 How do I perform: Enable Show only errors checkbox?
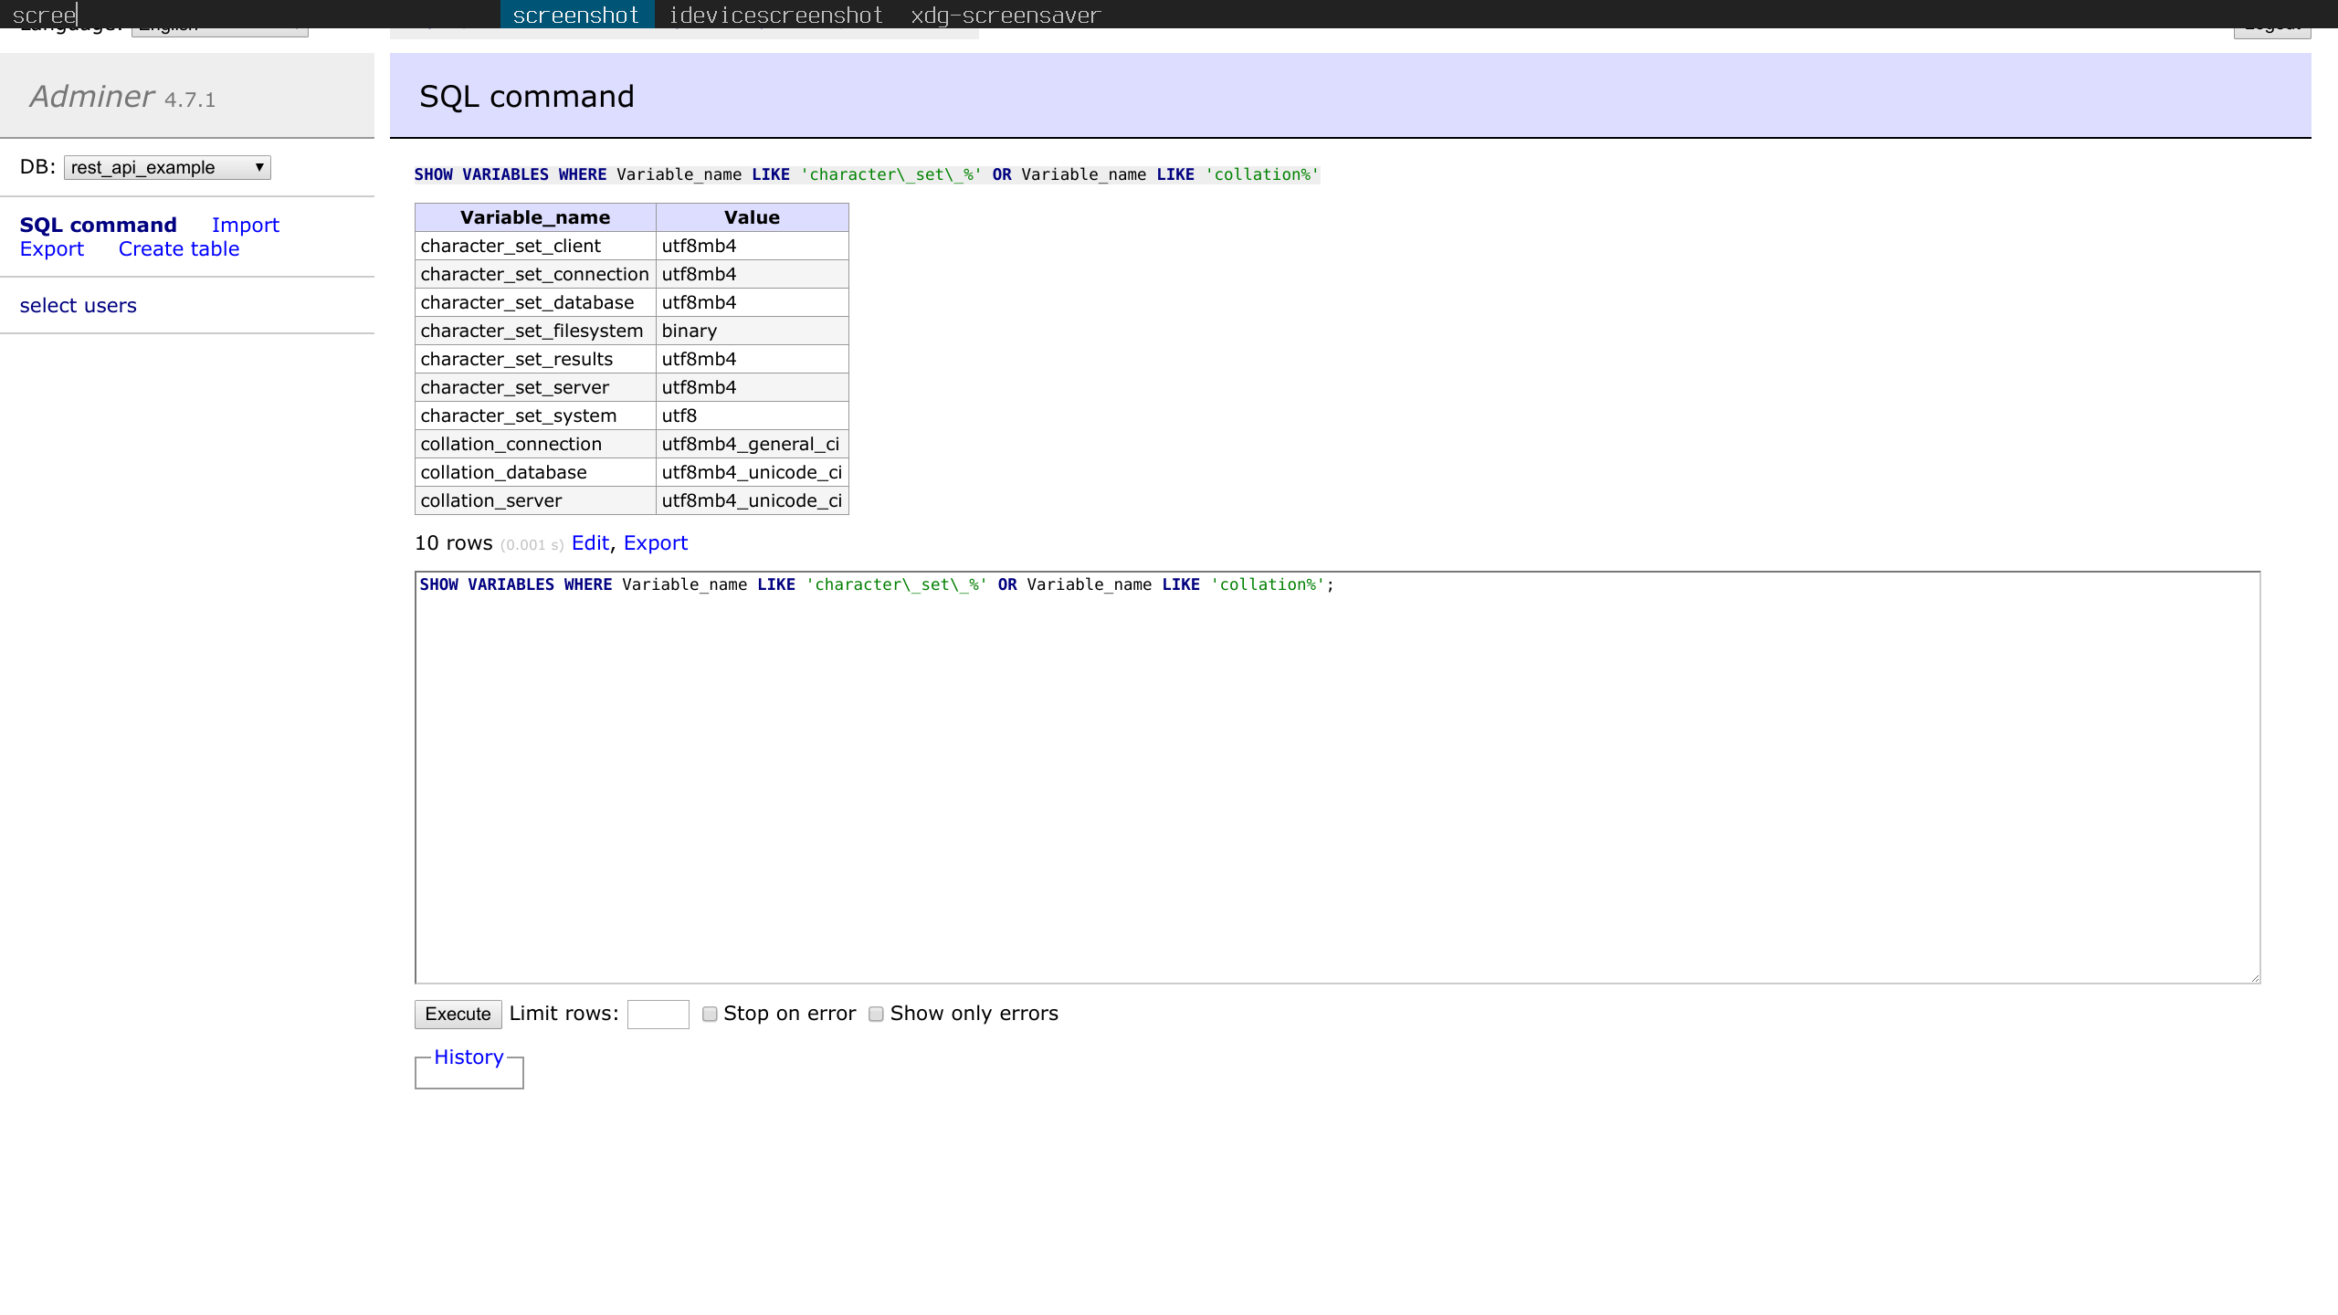coord(876,1014)
